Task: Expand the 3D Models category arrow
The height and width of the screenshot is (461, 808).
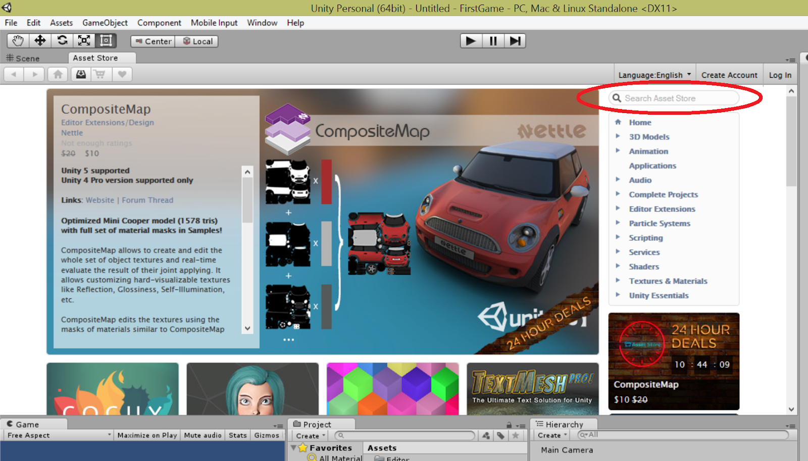Action: [618, 136]
